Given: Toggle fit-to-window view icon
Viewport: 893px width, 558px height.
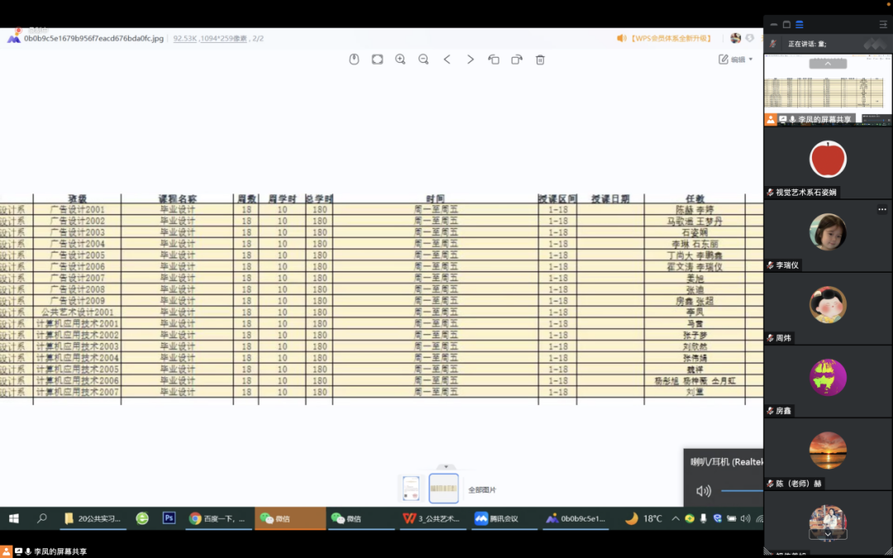Looking at the screenshot, I should [377, 60].
